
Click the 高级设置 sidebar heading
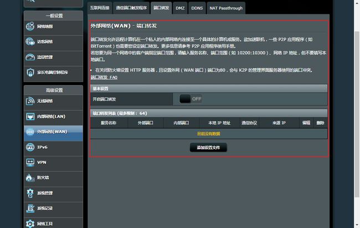[x=54, y=90]
